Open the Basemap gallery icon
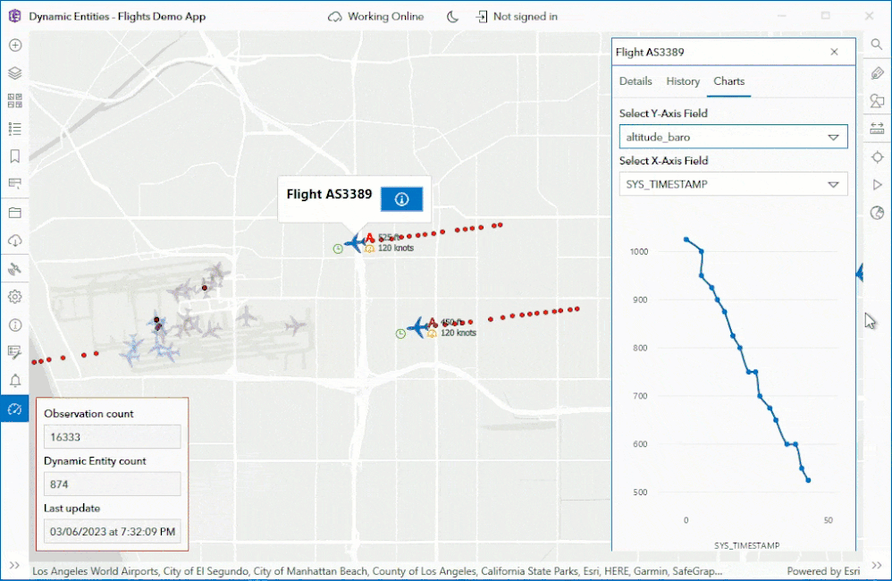The image size is (892, 581). point(15,101)
